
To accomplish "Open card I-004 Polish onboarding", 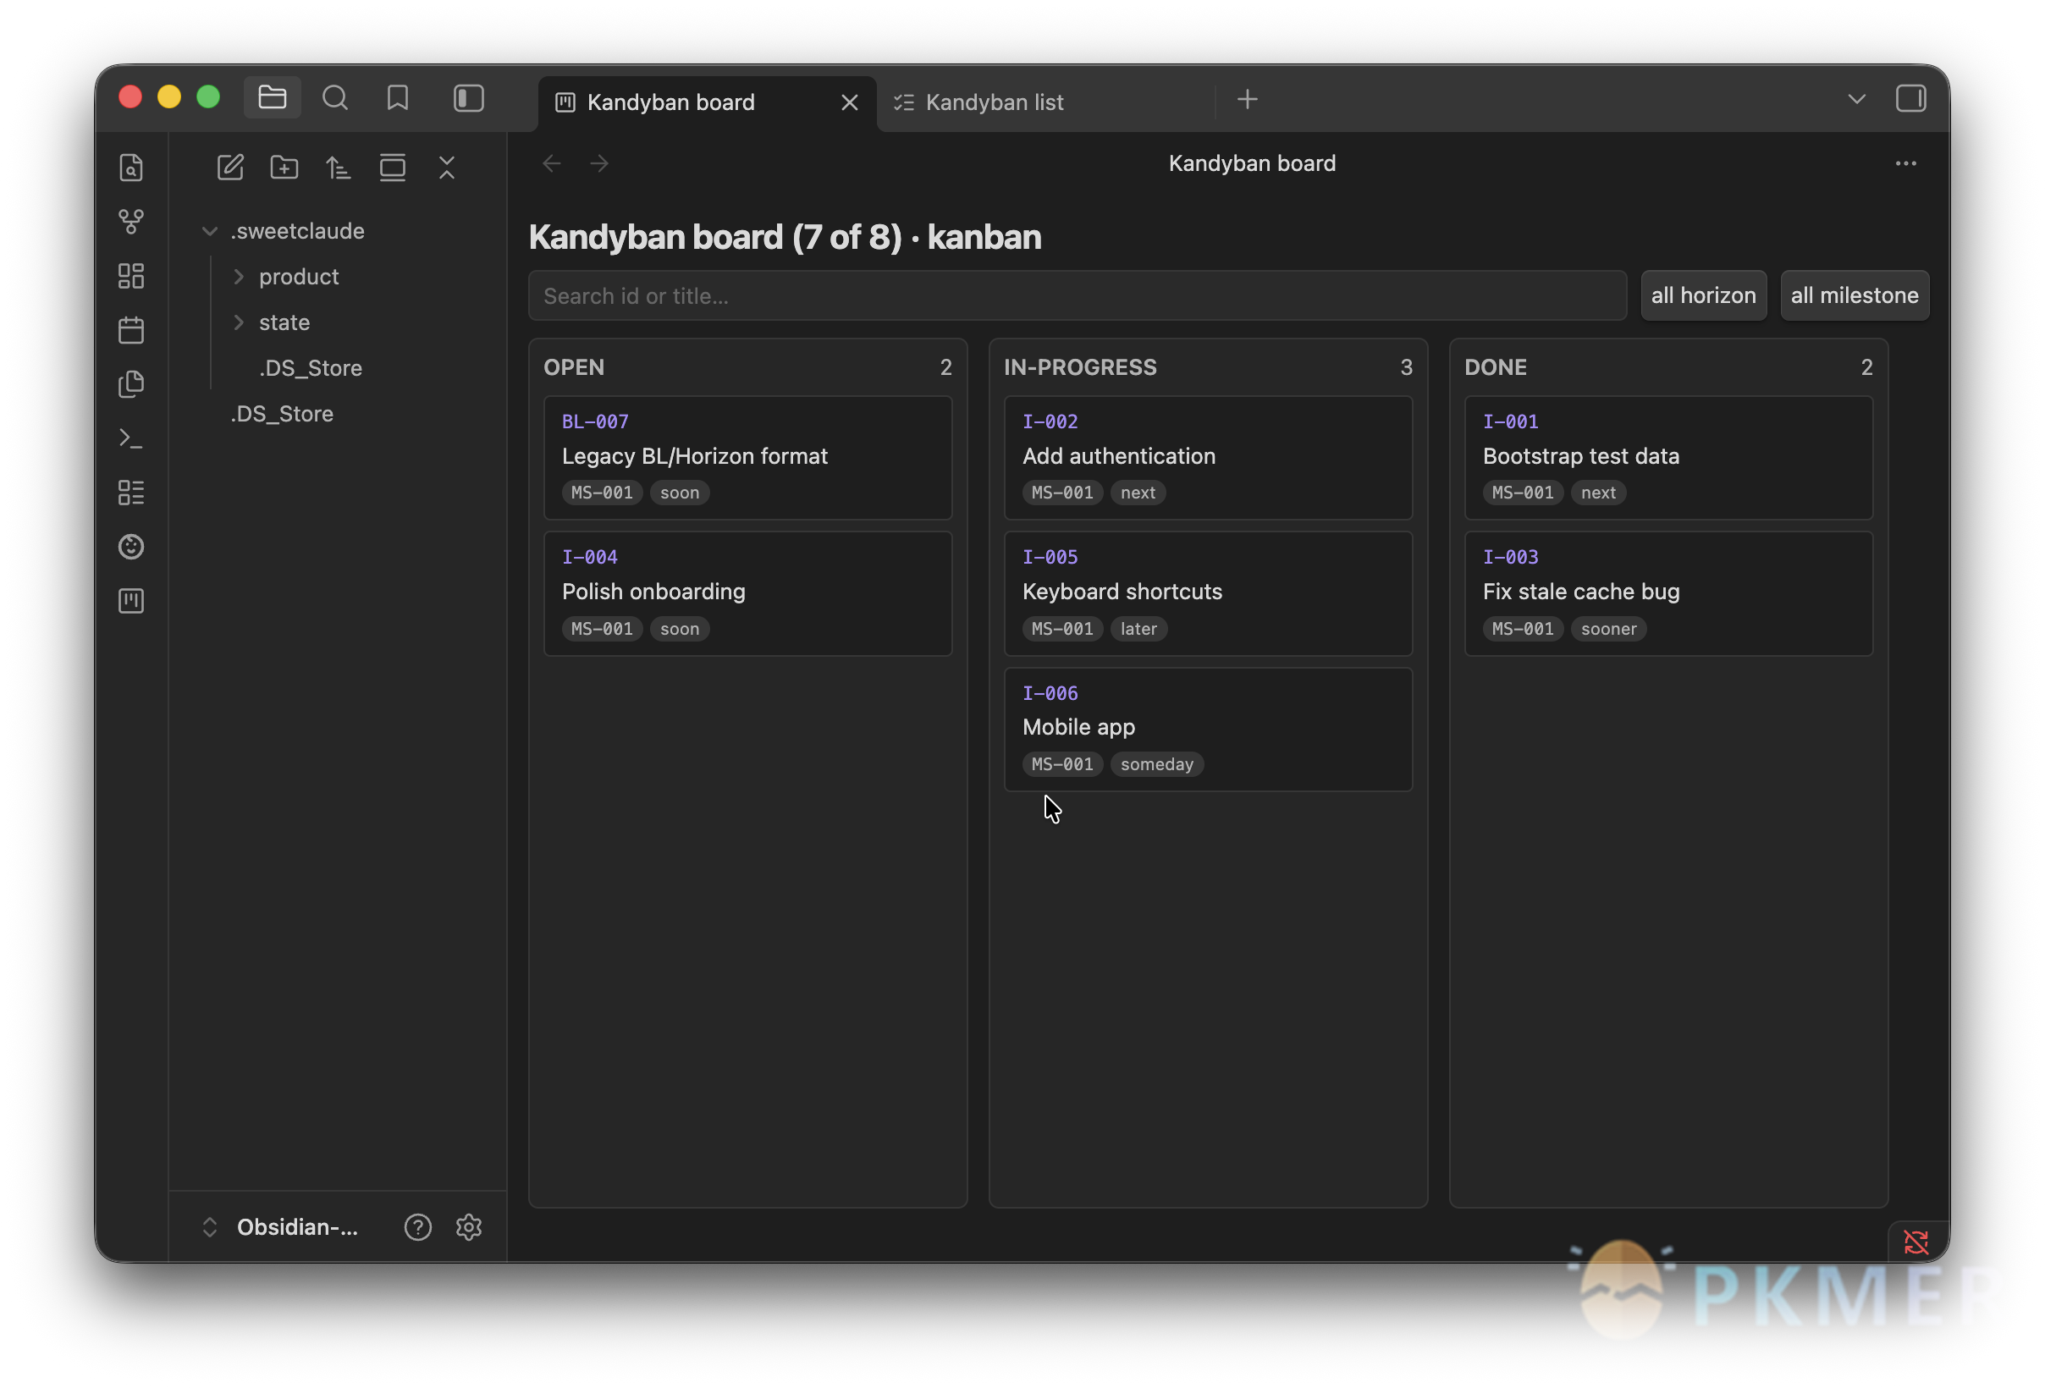I will [748, 594].
